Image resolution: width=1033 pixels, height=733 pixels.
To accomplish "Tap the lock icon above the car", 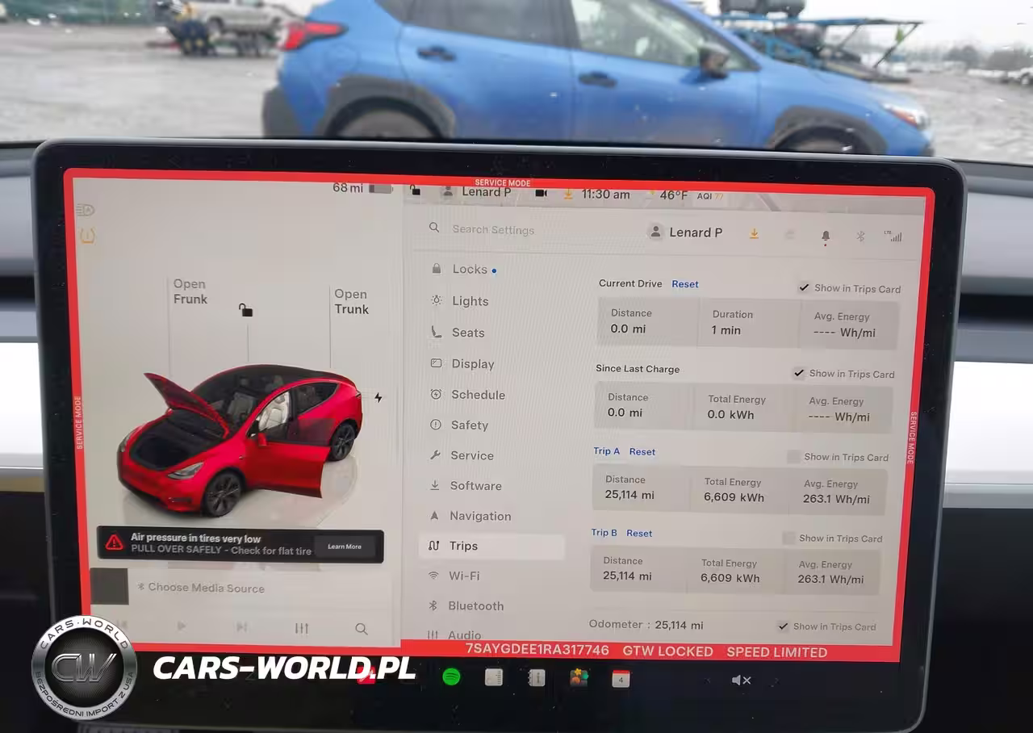I will 245,310.
